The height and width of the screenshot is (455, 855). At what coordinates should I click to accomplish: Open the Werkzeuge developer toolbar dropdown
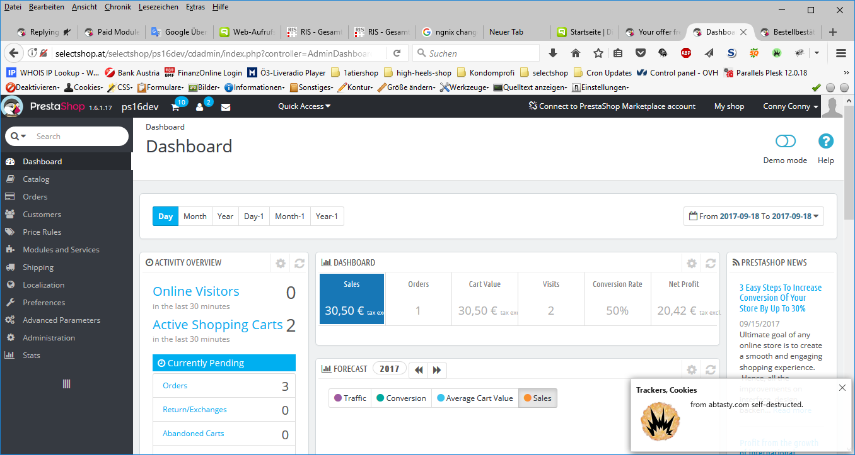click(x=465, y=87)
